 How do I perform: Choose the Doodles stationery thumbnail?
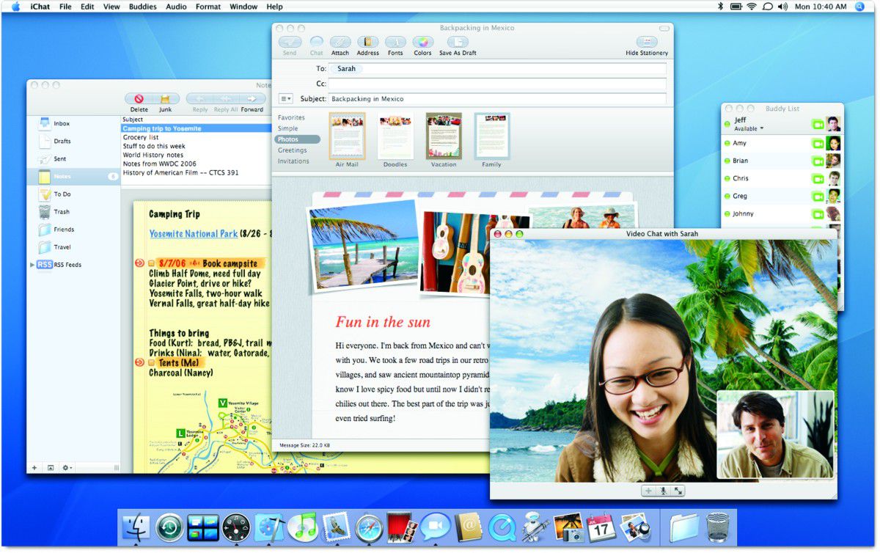(x=395, y=136)
